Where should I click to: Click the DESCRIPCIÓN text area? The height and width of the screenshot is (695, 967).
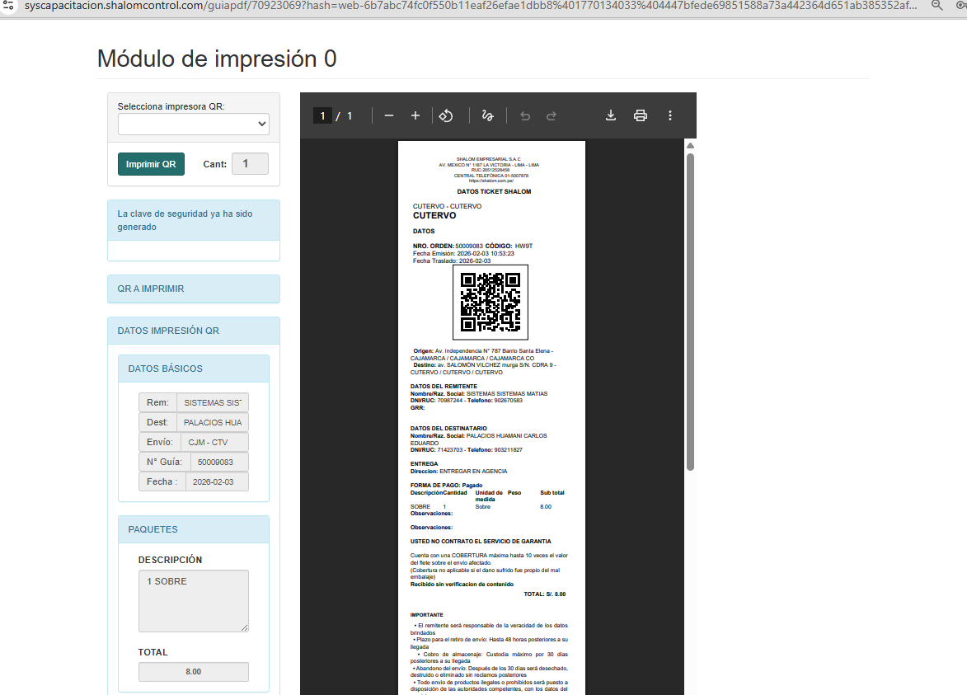194,601
